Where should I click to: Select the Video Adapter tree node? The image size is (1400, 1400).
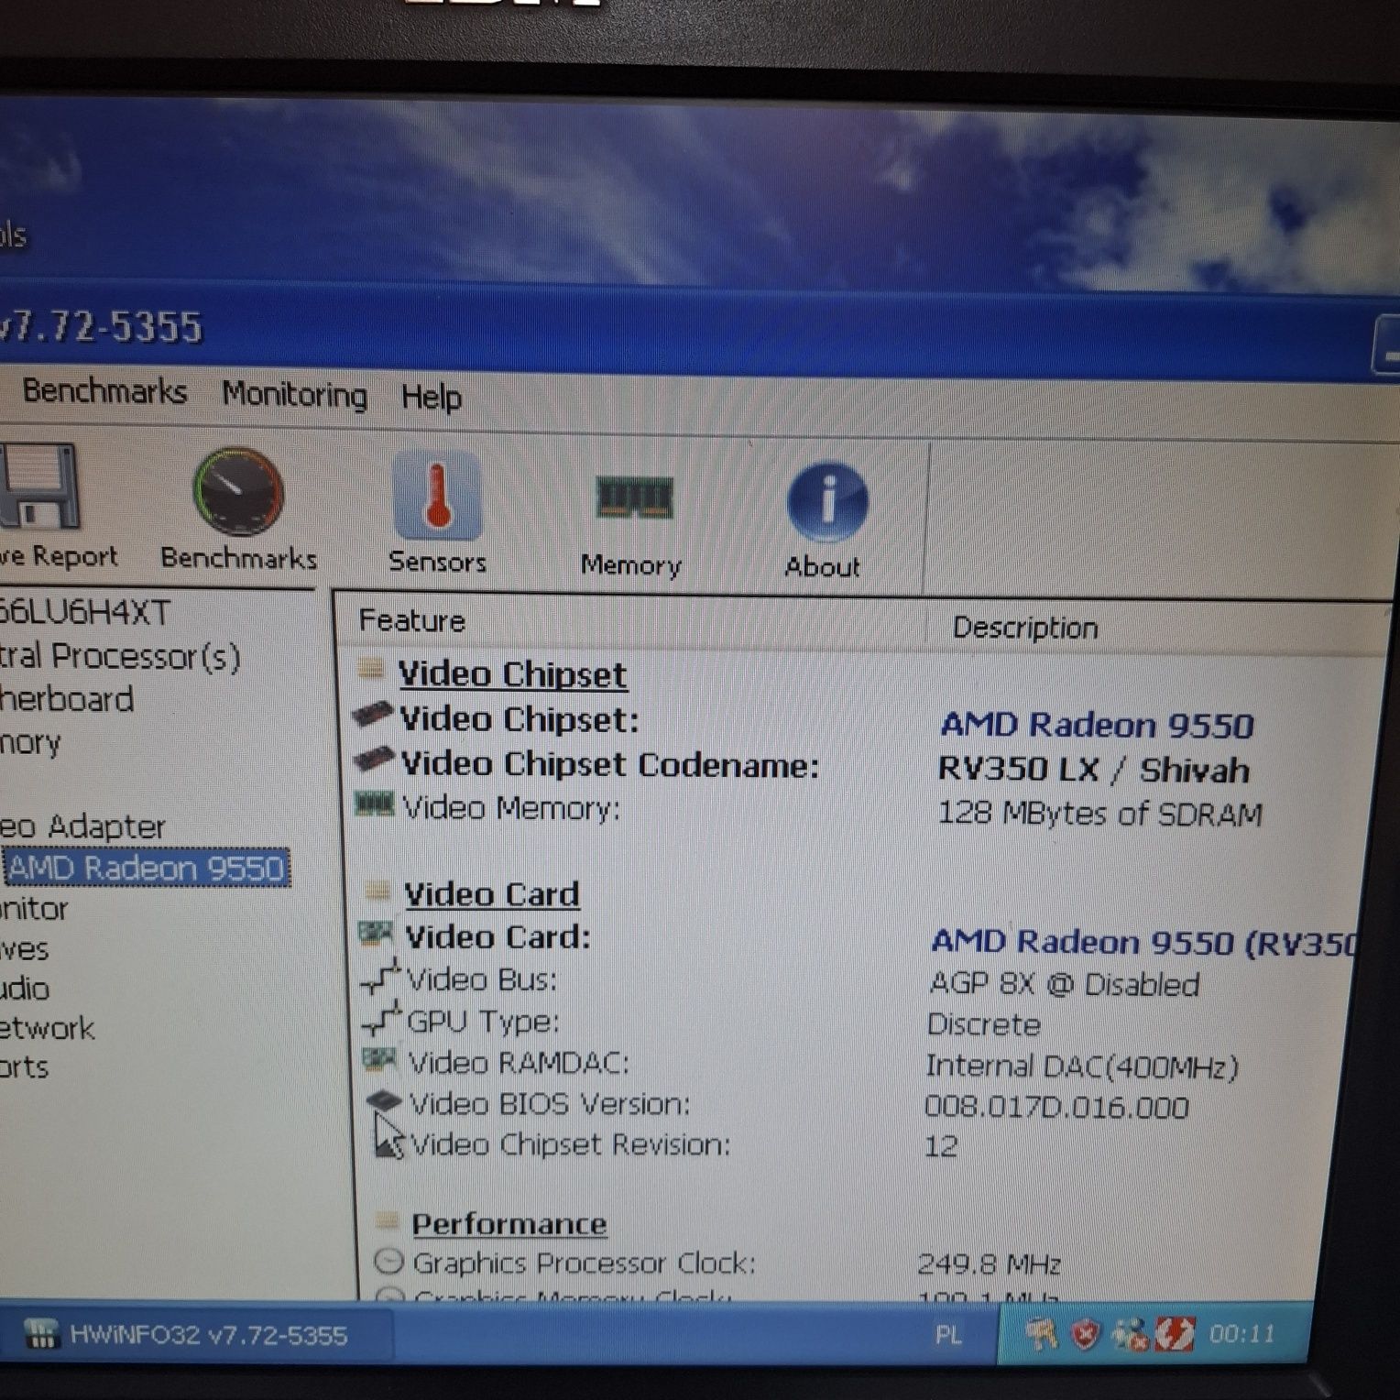[x=82, y=826]
